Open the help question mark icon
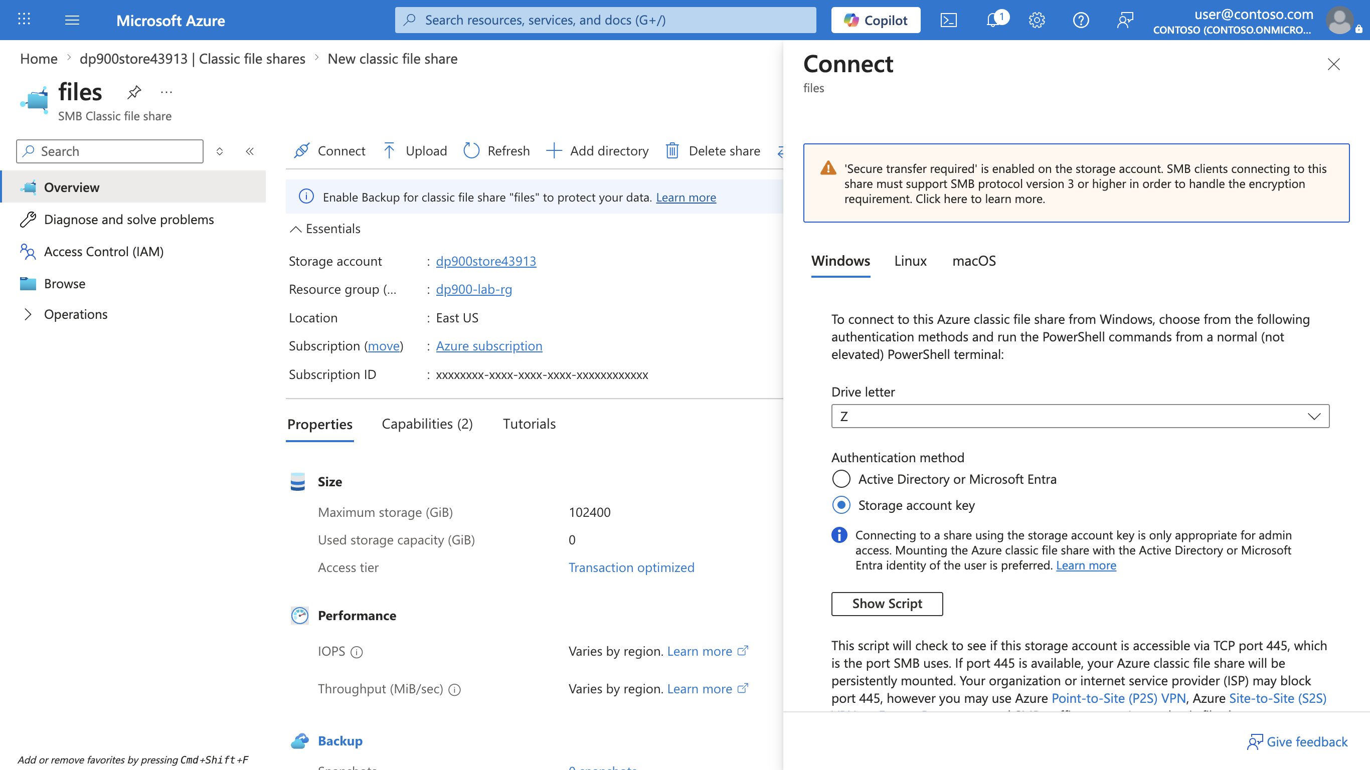 (1081, 20)
